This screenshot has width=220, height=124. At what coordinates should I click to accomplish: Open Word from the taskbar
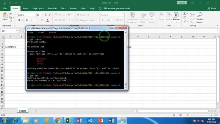point(111,121)
